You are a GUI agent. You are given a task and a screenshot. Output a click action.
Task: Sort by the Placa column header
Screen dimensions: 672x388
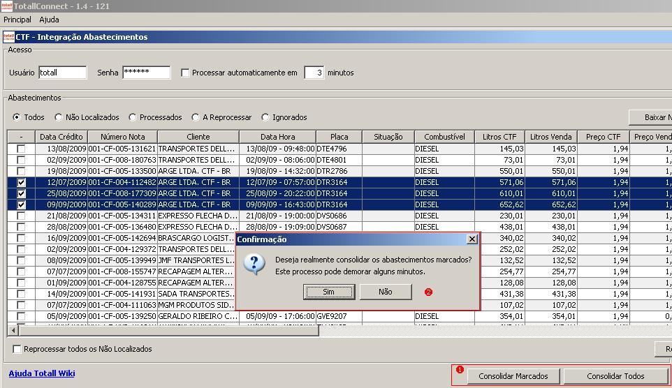pos(339,137)
